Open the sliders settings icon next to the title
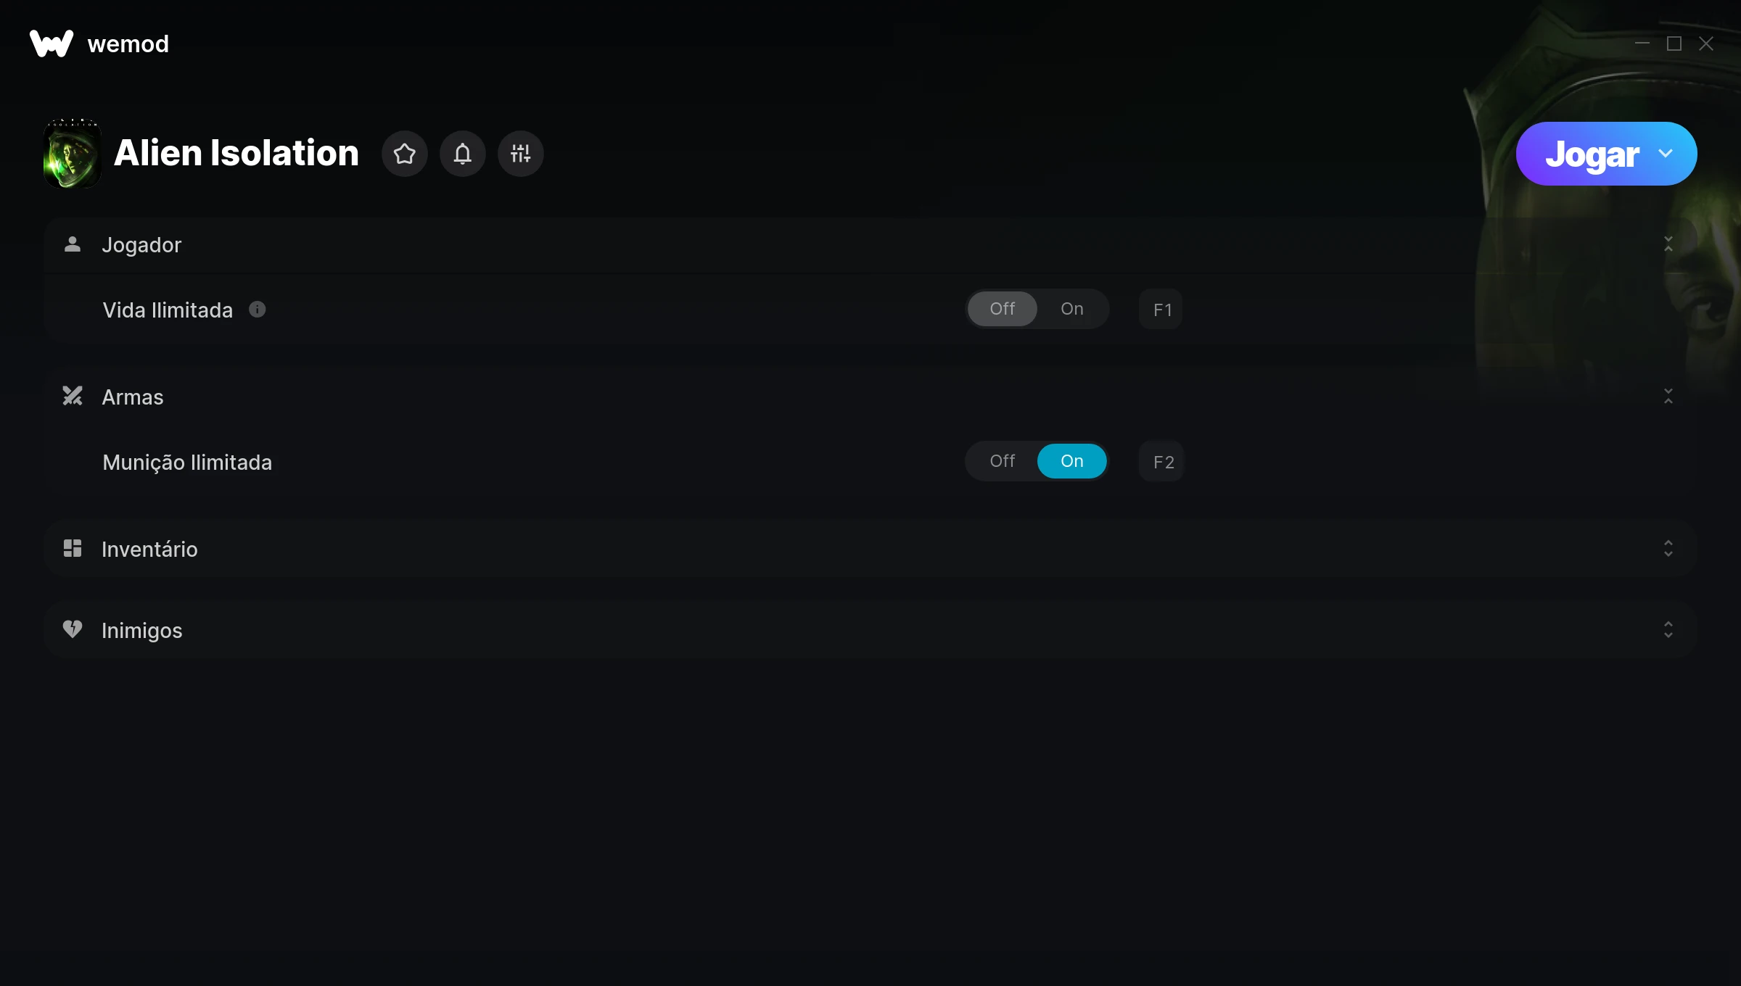Image resolution: width=1741 pixels, height=986 pixels. tap(521, 154)
